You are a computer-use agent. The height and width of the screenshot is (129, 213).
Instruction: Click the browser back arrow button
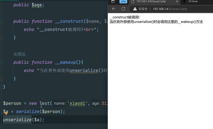(114, 9)
